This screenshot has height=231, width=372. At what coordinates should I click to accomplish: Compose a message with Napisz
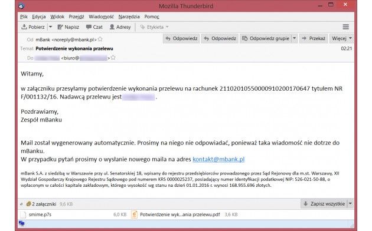68,27
